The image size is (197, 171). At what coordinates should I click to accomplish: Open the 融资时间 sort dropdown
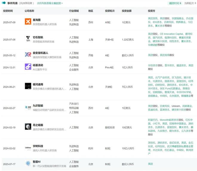(x=175, y=3)
